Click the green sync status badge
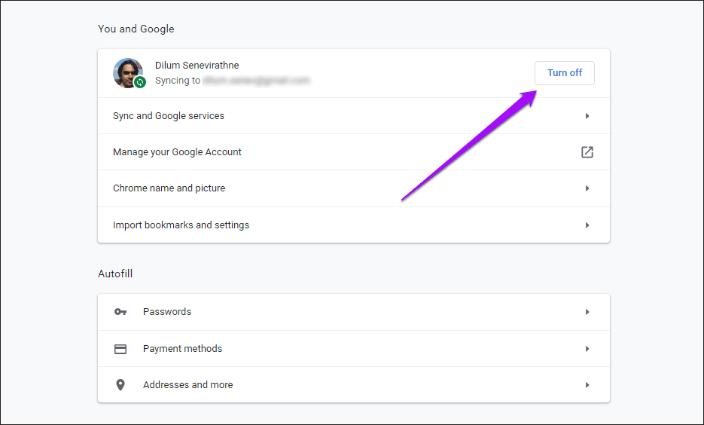Image resolution: width=704 pixels, height=425 pixels. 140,82
